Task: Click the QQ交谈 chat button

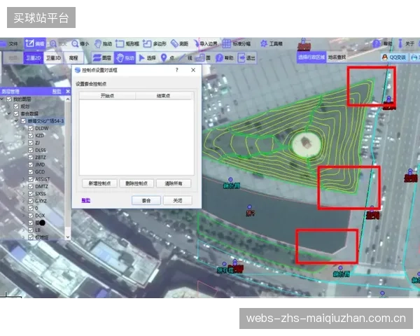Action: pos(393,57)
